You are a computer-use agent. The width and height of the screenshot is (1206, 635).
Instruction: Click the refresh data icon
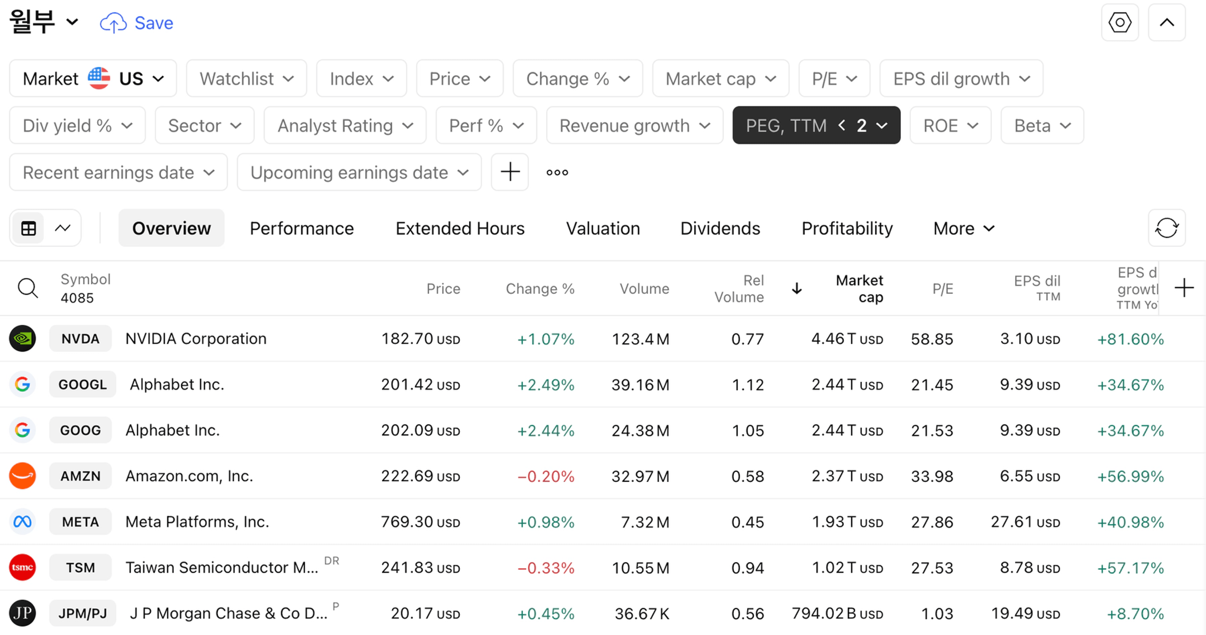click(1167, 228)
